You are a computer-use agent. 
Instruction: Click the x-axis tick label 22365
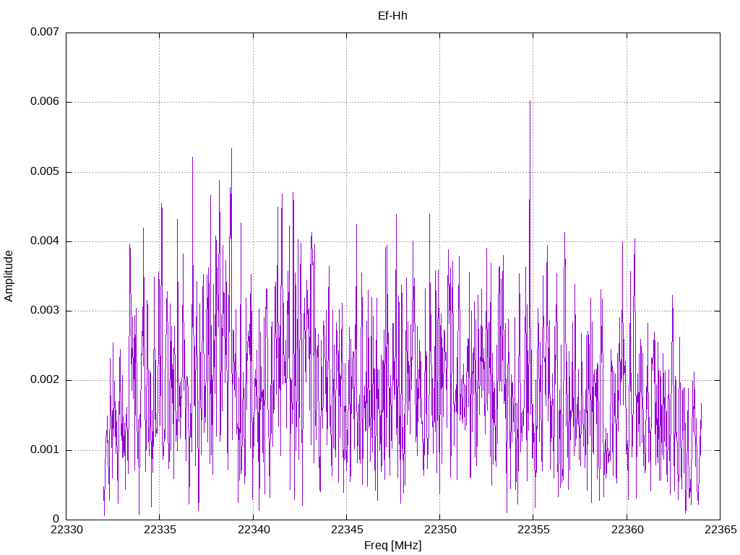[x=720, y=530]
